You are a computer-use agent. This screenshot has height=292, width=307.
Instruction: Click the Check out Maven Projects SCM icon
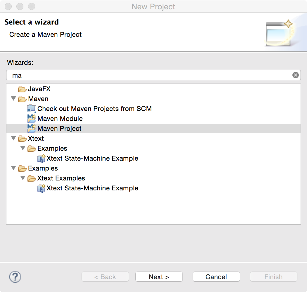pyautogui.click(x=32, y=109)
